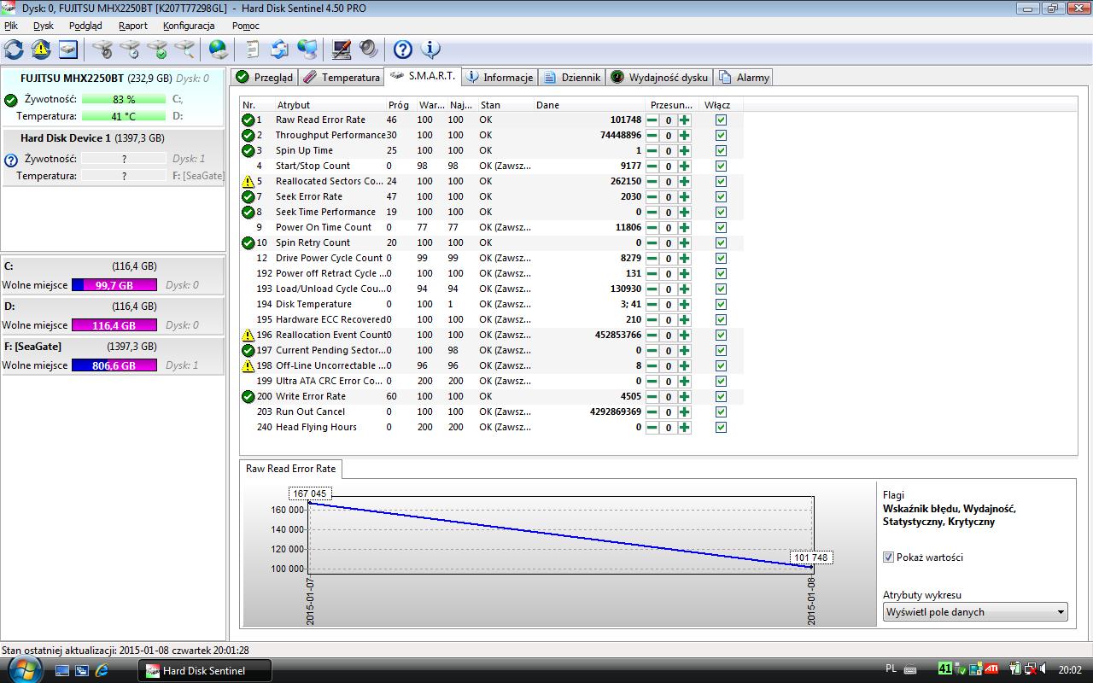Open Internet Explorer from quick launch
The image size is (1093, 683).
tap(102, 671)
